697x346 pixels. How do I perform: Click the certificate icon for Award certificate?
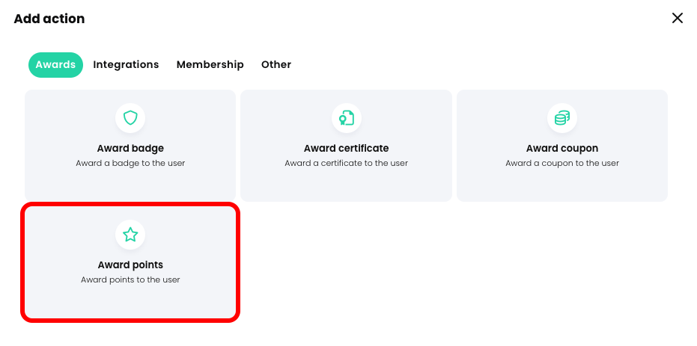[x=346, y=118]
